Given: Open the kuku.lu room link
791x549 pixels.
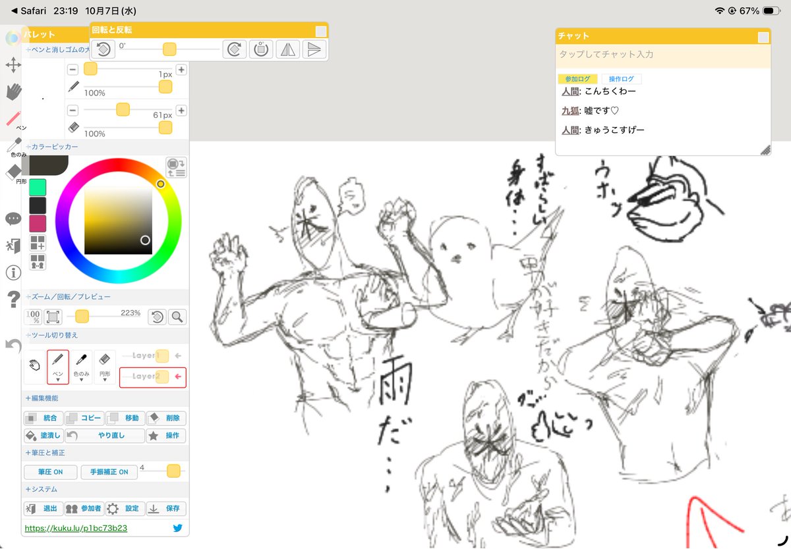Looking at the screenshot, I should click(76, 528).
